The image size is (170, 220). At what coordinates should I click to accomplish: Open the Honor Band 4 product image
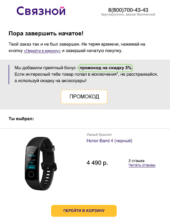pyautogui.click(x=41, y=164)
